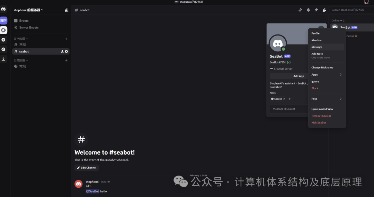The height and width of the screenshot is (197, 374).
Task: Choose Change Nickname in context menu
Action: click(327, 68)
